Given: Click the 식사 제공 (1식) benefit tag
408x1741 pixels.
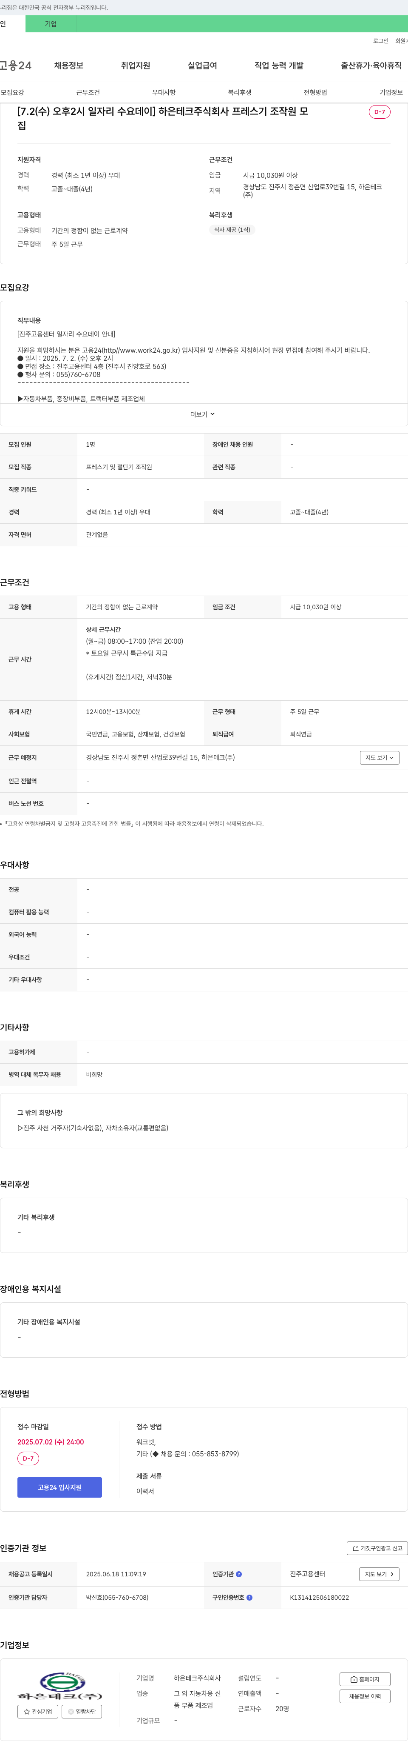Looking at the screenshot, I should tap(232, 230).
